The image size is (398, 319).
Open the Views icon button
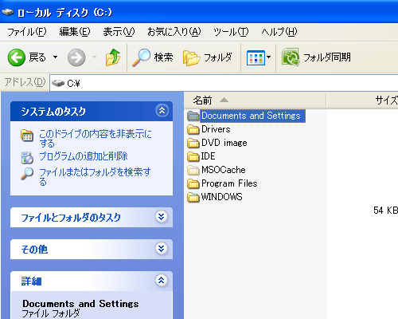(x=256, y=57)
